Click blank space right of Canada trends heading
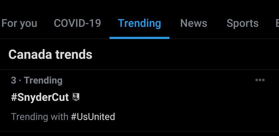This screenshot has height=136, width=279. (185, 54)
